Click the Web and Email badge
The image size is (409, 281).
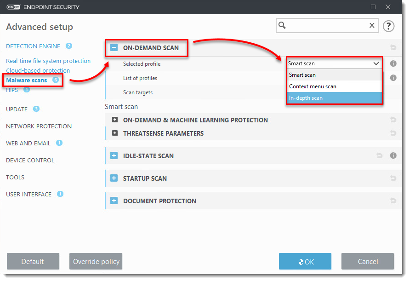click(x=59, y=143)
